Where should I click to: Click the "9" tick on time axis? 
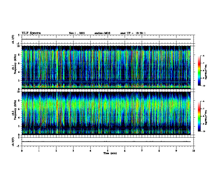point(176,151)
